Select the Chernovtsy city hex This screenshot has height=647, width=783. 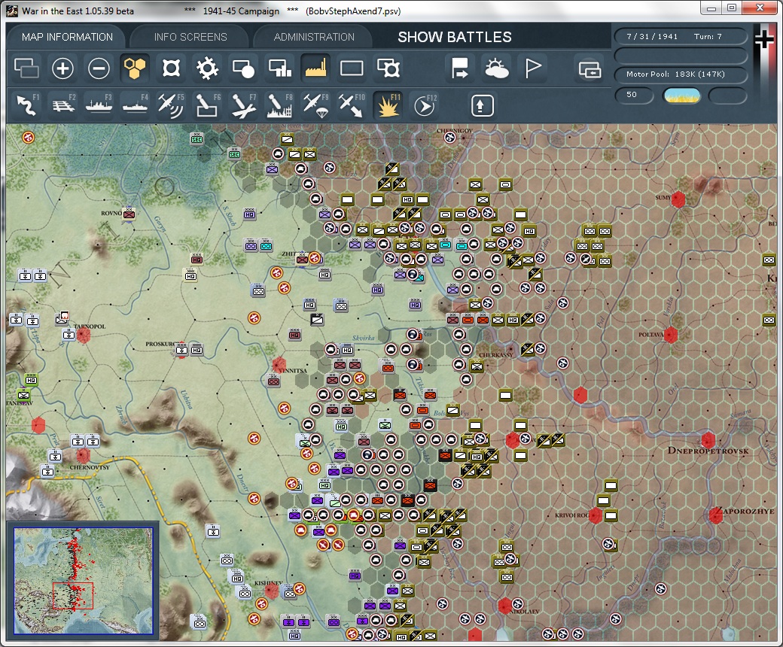click(84, 455)
